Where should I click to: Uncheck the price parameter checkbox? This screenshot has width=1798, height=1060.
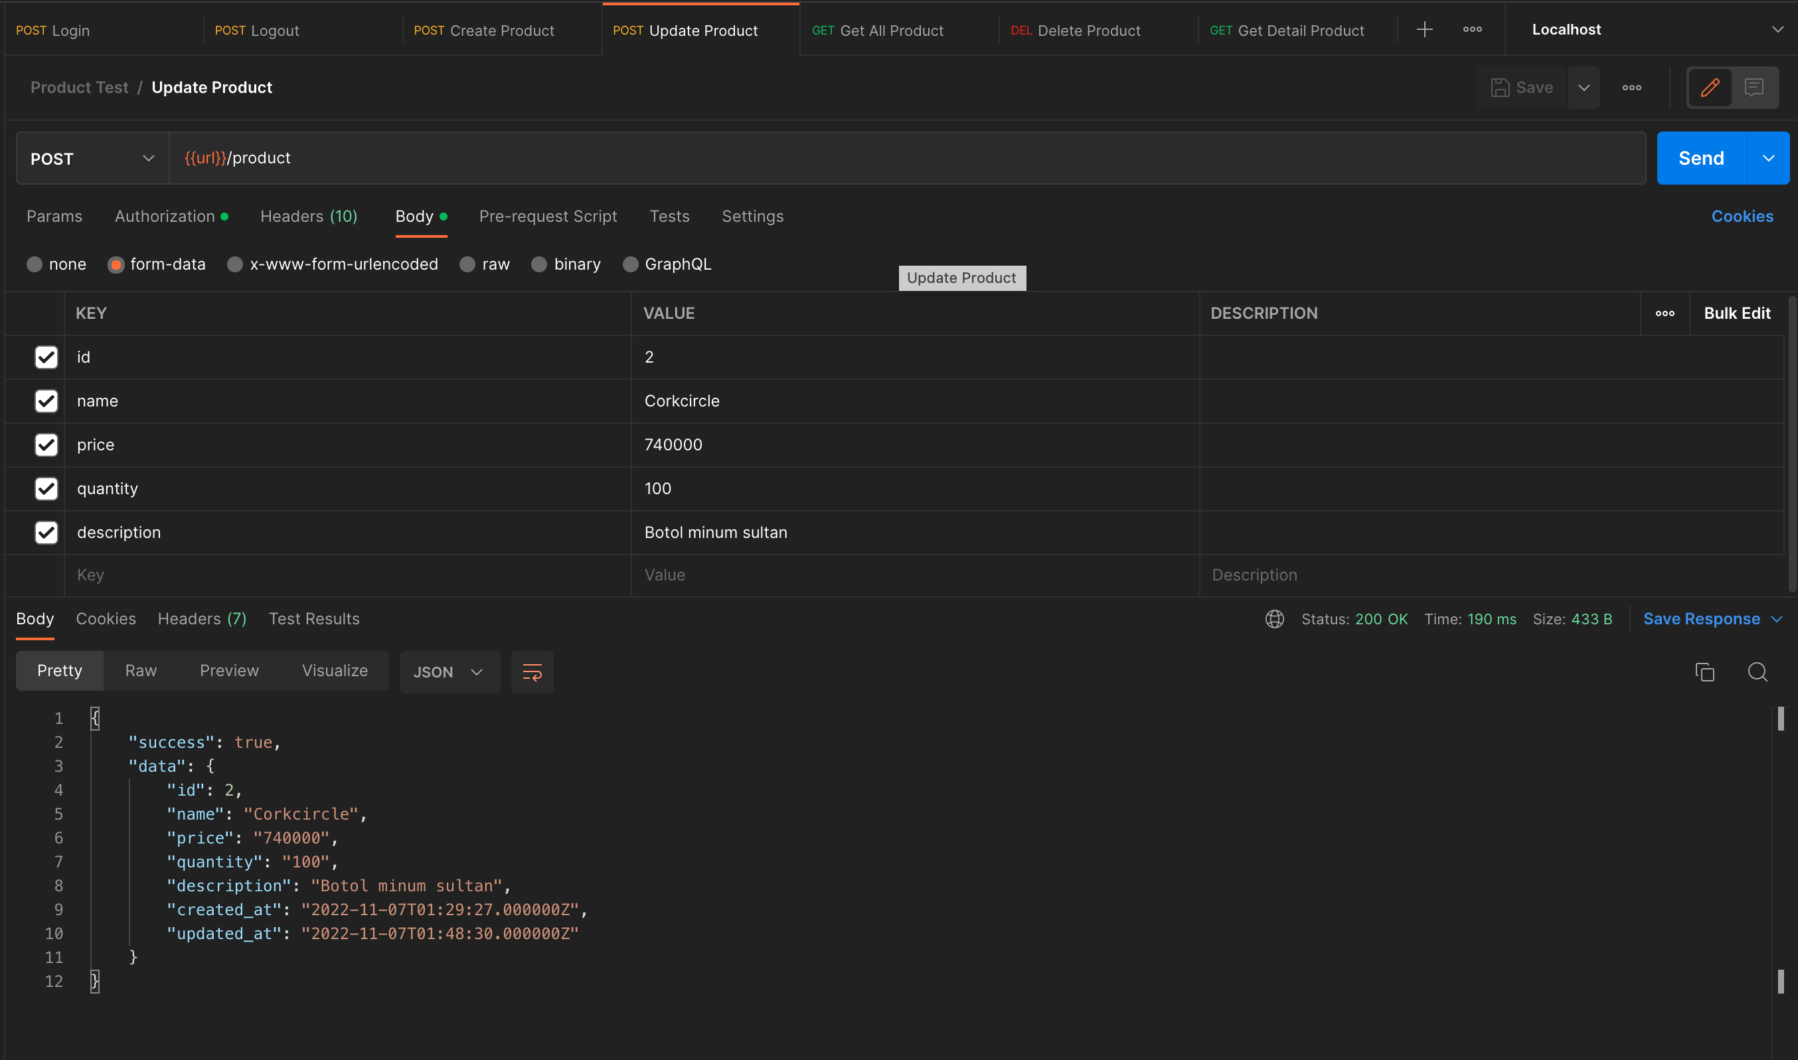(x=46, y=444)
